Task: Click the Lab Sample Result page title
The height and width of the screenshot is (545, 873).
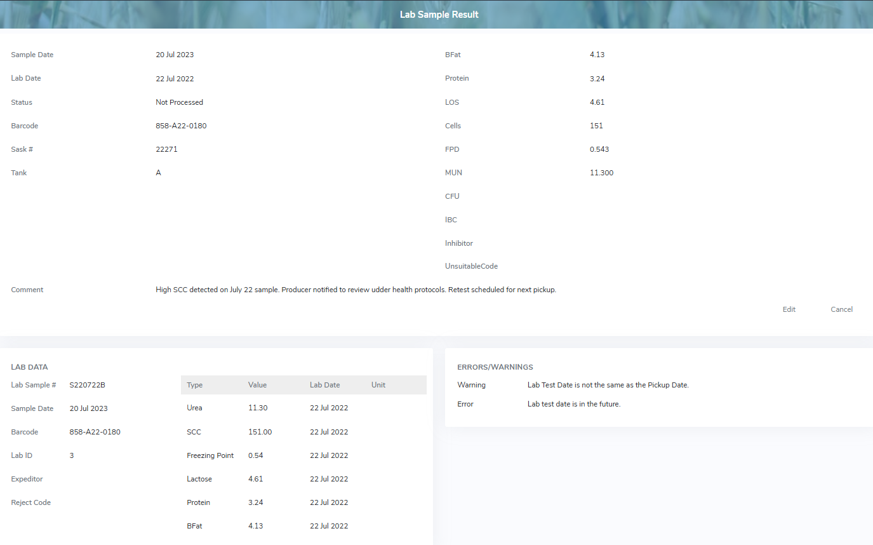Action: (439, 14)
